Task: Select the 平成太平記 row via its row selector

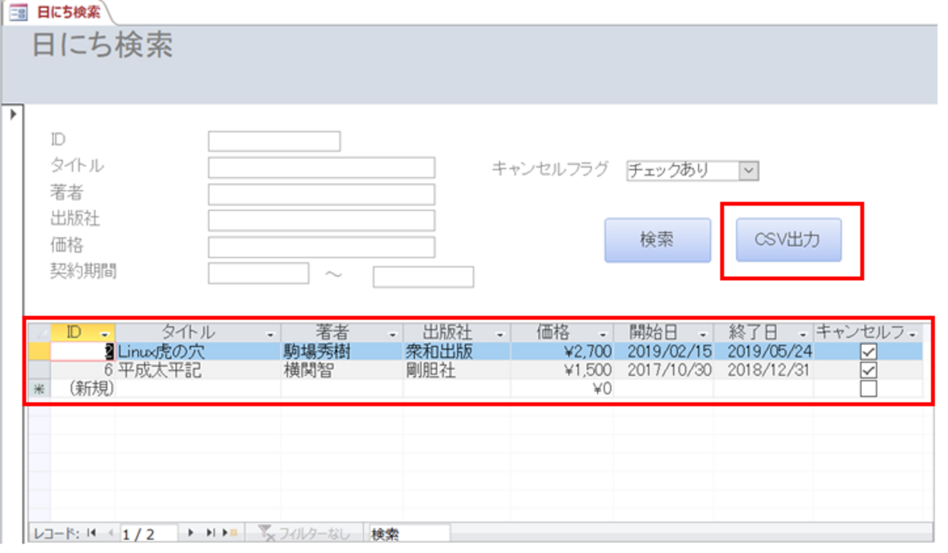Action: click(39, 370)
